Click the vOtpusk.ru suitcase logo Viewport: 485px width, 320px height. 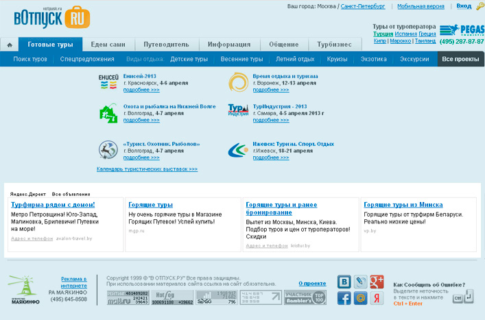click(x=52, y=18)
